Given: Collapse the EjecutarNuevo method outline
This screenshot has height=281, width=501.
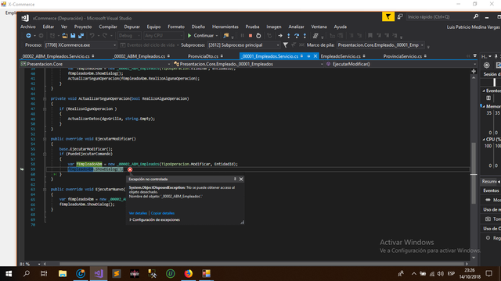Looking at the screenshot, I should (45, 189).
